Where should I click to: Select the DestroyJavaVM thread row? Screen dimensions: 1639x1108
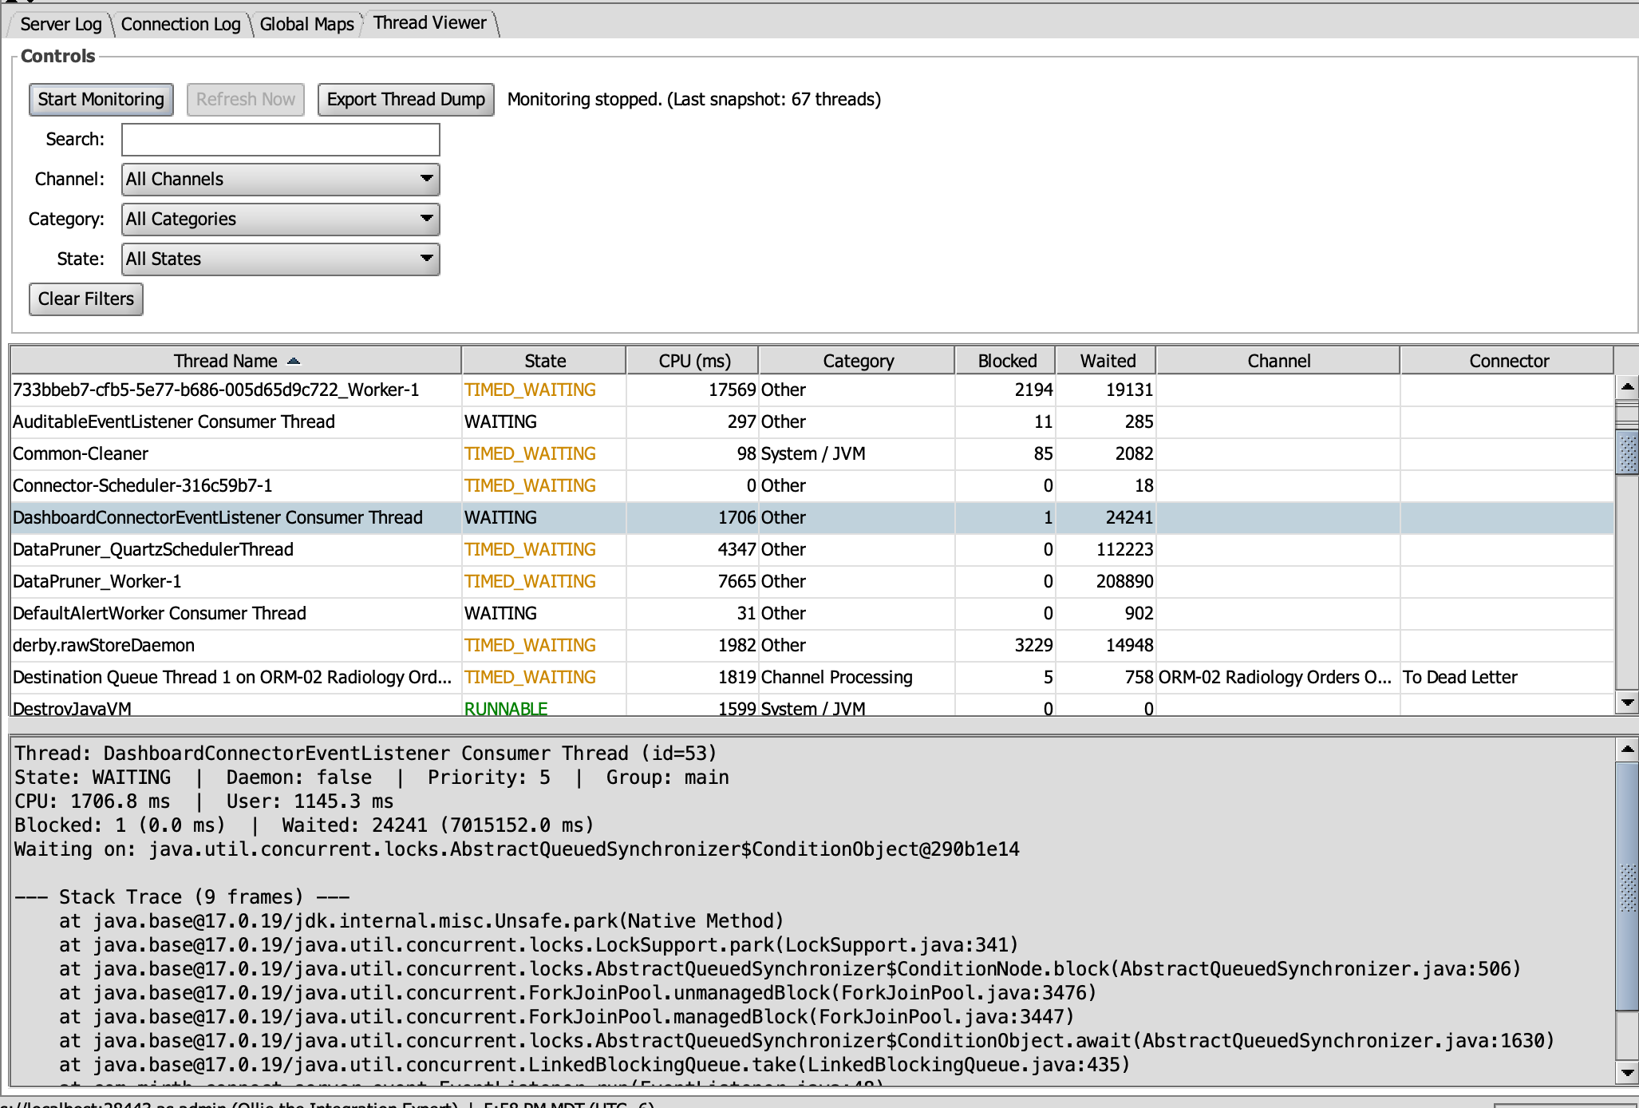pos(812,706)
